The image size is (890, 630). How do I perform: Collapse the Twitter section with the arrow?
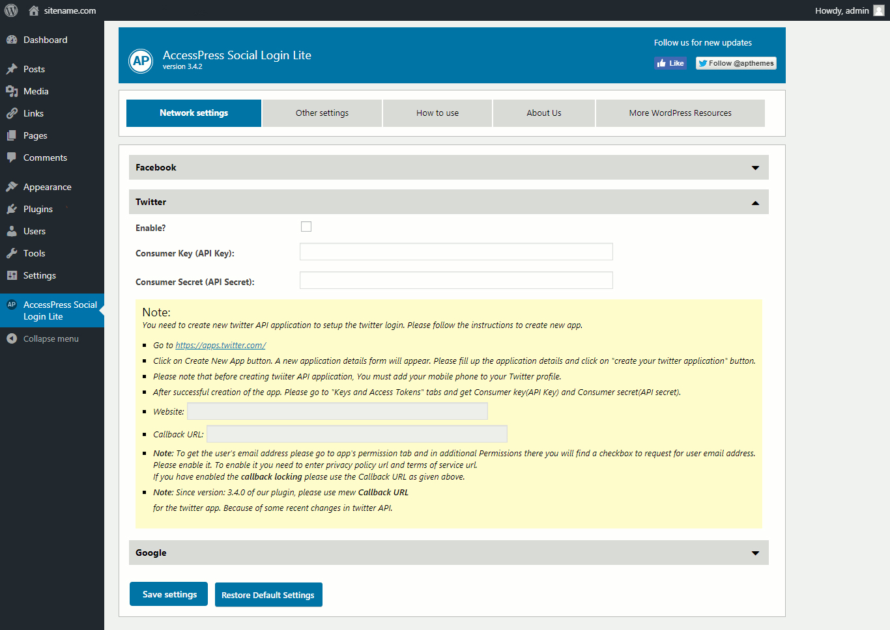(756, 202)
